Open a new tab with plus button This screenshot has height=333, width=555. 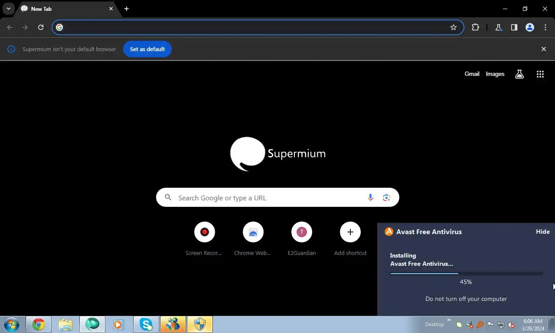coord(127,9)
